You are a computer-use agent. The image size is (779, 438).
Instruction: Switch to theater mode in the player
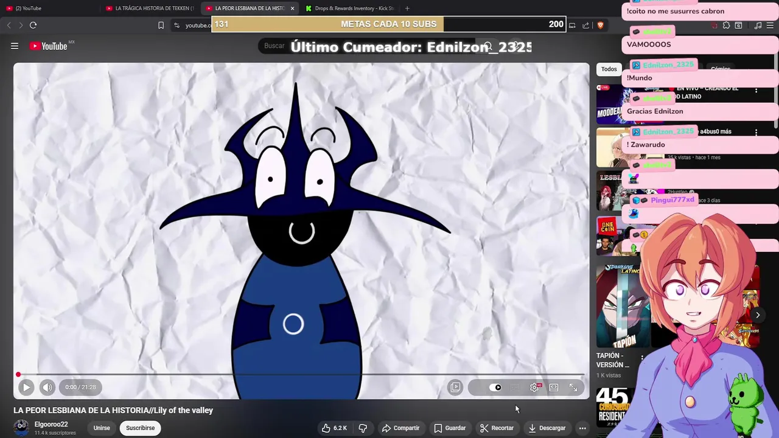[554, 388]
